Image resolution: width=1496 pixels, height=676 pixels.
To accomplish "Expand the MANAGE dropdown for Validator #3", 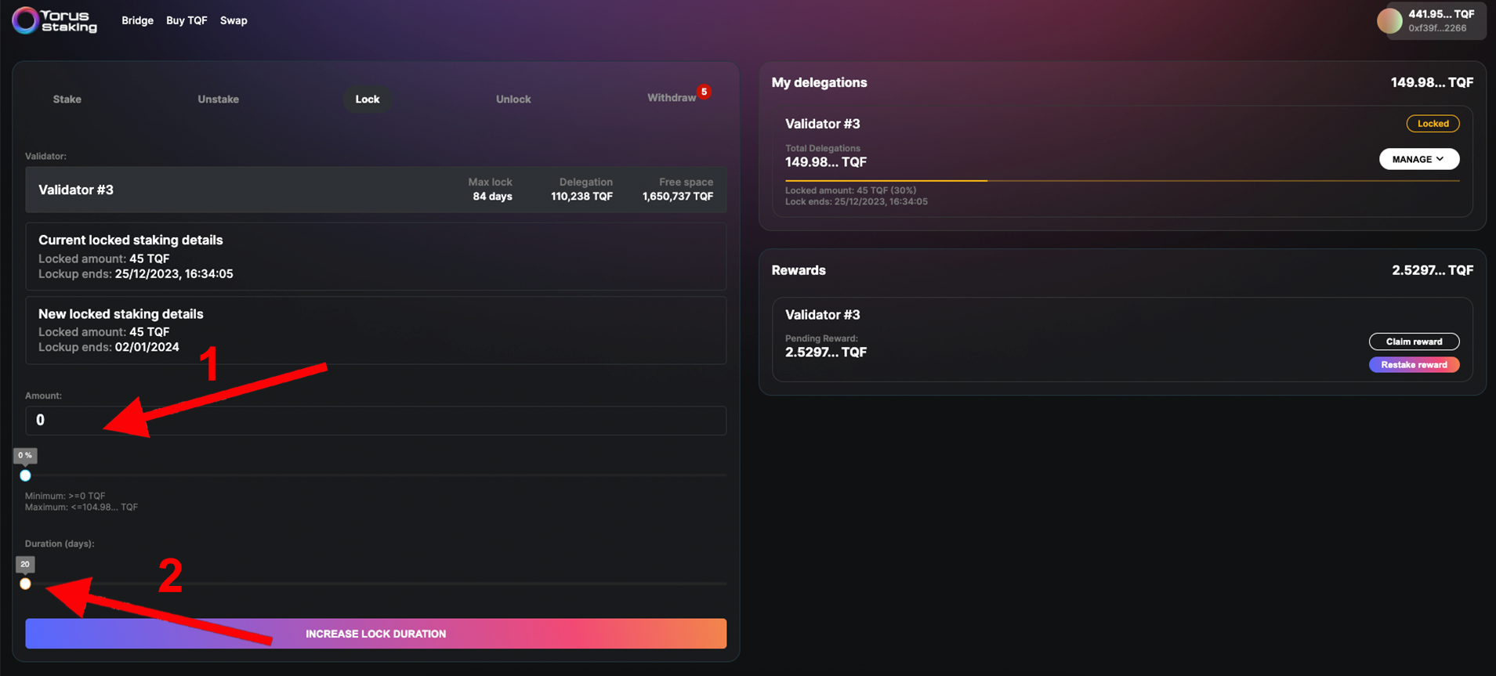I will [x=1418, y=159].
